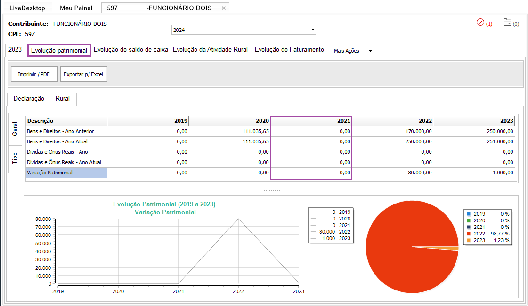The width and height of the screenshot is (528, 306).
Task: Open the year 2024 dropdown arrow
Action: coord(313,30)
